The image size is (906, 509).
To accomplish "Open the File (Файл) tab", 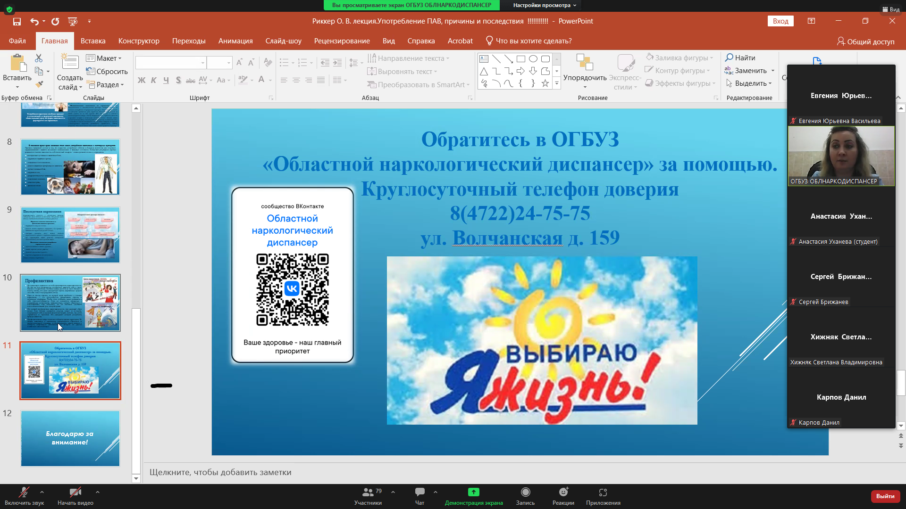I will tap(17, 41).
